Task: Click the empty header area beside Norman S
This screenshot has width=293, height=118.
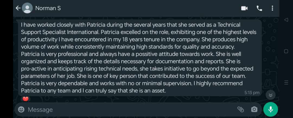Action: [149, 8]
